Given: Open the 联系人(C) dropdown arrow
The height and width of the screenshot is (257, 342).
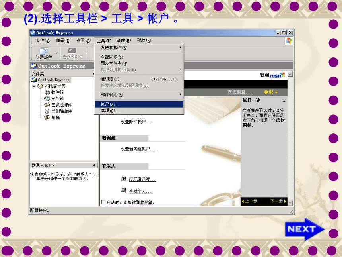Looking at the screenshot, I should click(54, 165).
